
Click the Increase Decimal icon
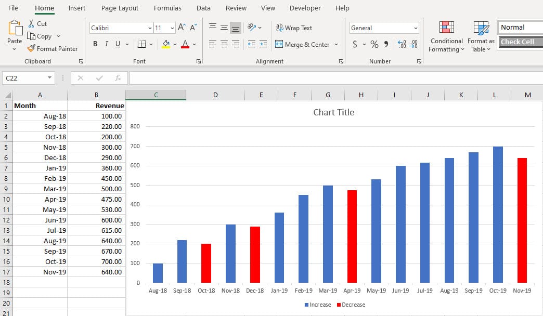click(402, 44)
